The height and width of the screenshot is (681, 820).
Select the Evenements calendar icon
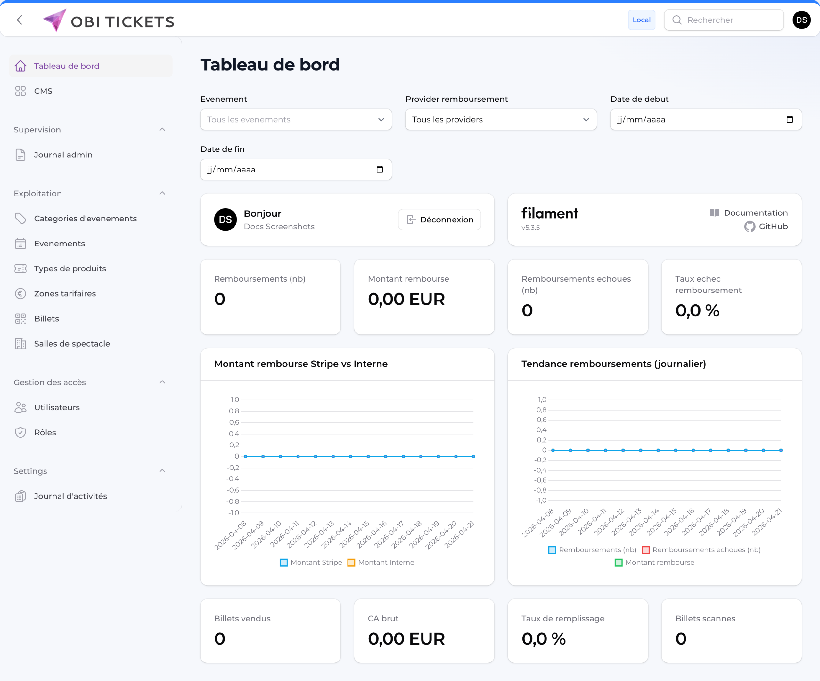pyautogui.click(x=20, y=244)
